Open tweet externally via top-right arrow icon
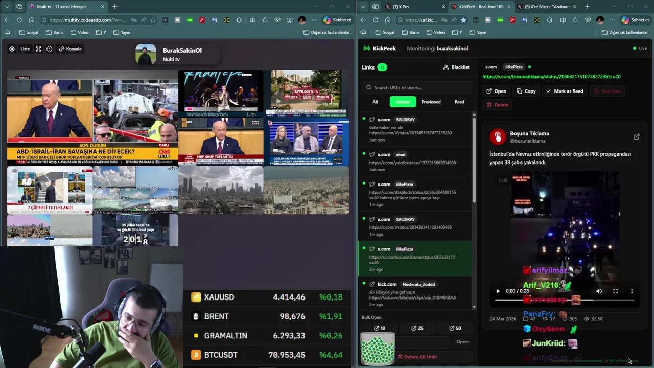 click(636, 137)
